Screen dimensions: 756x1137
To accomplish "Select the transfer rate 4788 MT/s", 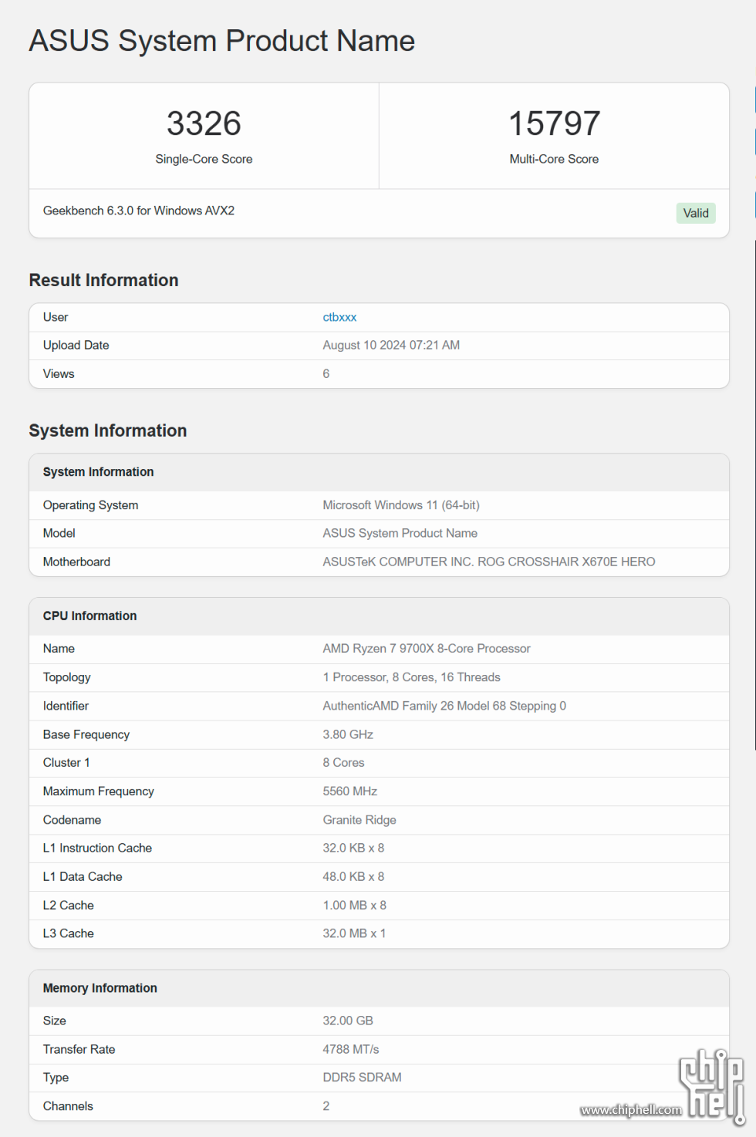I will (351, 1049).
